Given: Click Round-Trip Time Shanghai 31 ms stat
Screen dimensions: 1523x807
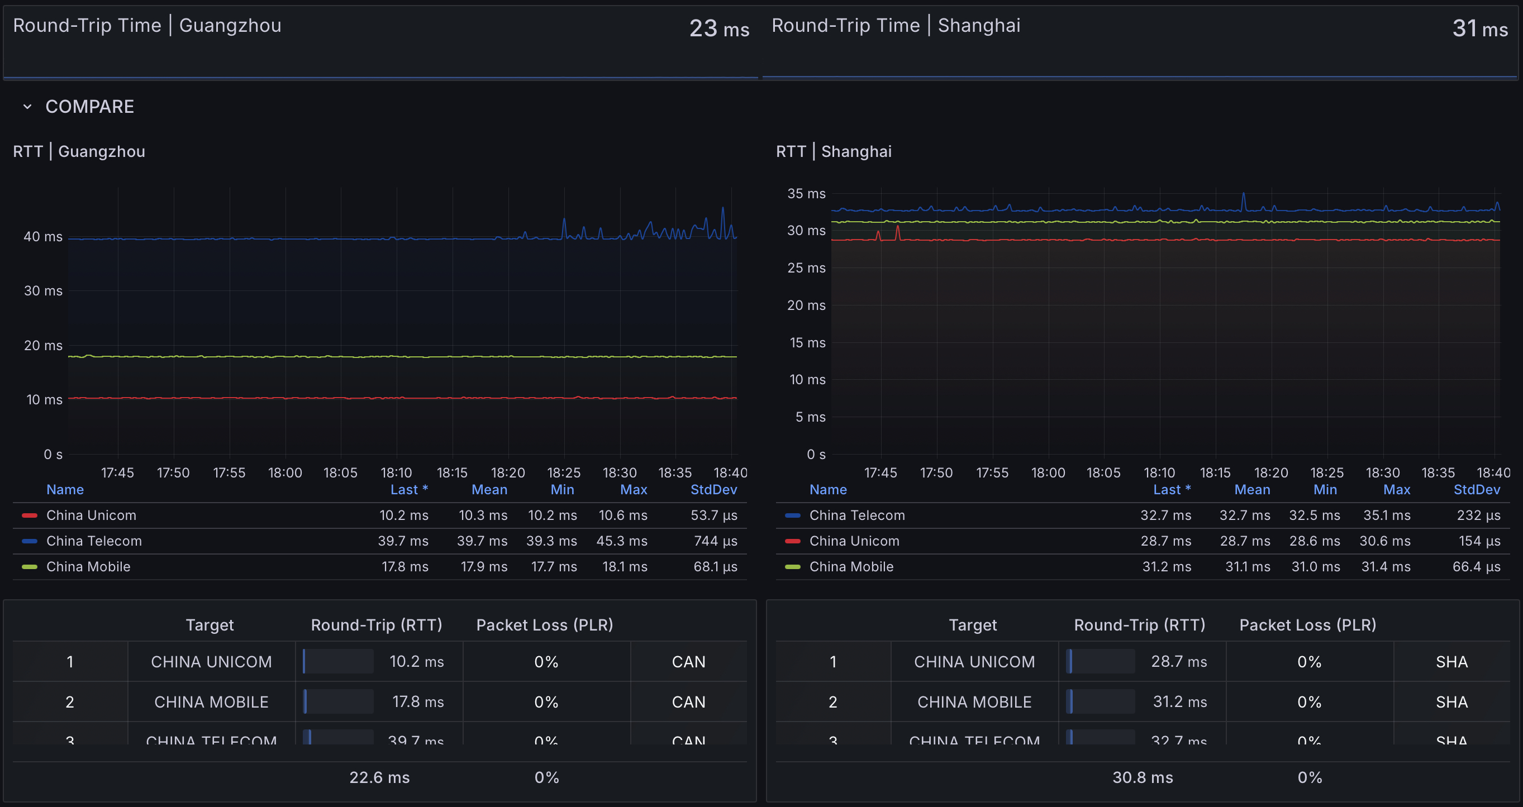Looking at the screenshot, I should click(x=1479, y=28).
